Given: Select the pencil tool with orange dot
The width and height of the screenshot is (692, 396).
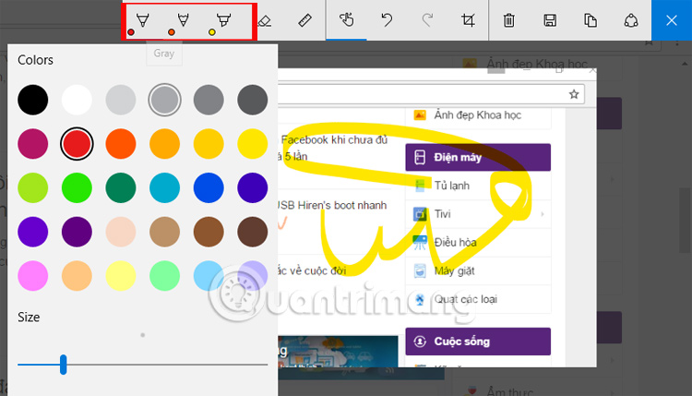Looking at the screenshot, I should [183, 20].
